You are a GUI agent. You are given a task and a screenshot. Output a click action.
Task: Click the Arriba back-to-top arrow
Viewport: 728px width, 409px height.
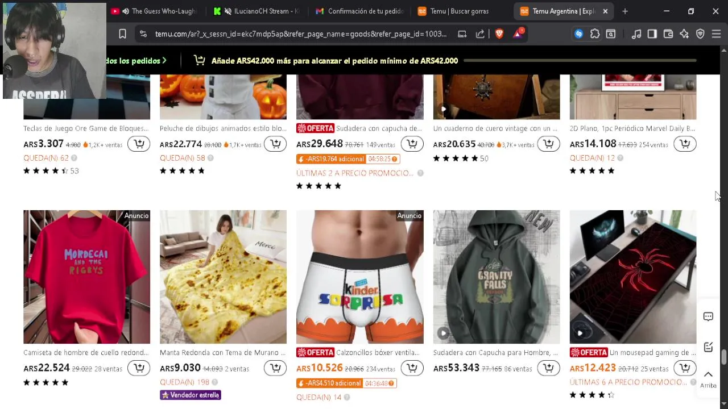(x=708, y=378)
